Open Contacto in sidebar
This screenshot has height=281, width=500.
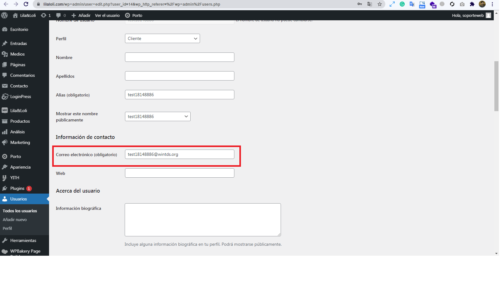(x=24, y=86)
